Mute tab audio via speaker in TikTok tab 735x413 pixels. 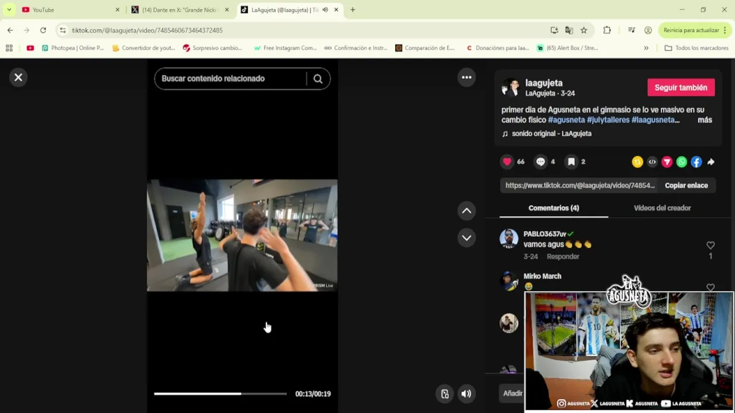click(325, 10)
